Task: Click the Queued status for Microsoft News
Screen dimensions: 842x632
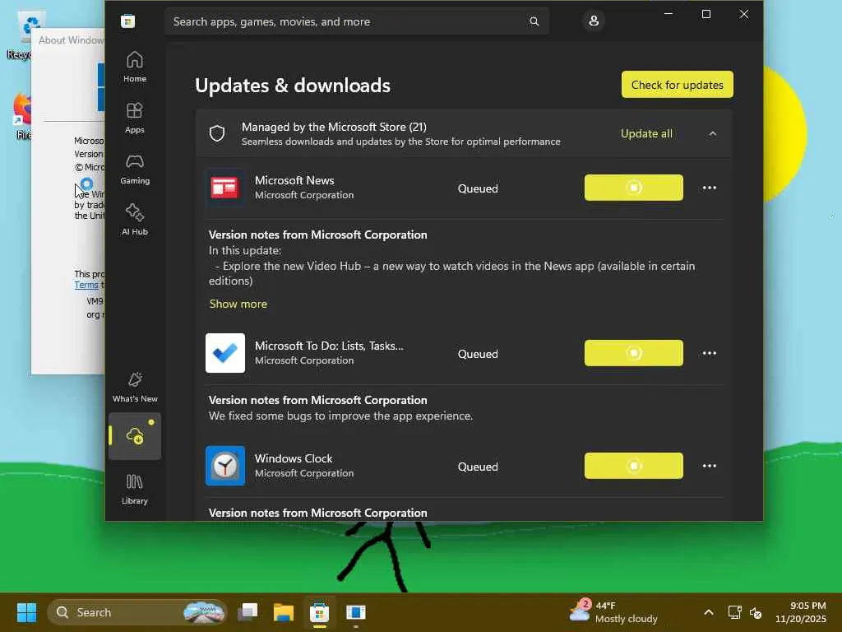Action: [478, 188]
